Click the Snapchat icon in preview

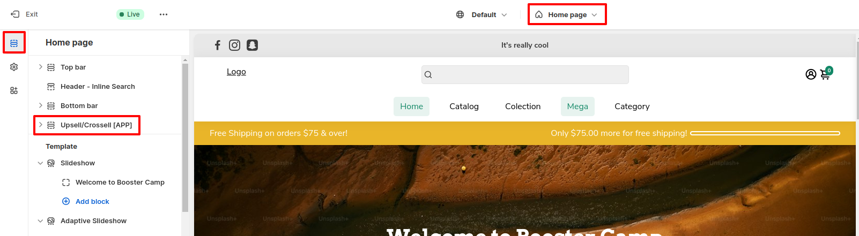(x=252, y=45)
